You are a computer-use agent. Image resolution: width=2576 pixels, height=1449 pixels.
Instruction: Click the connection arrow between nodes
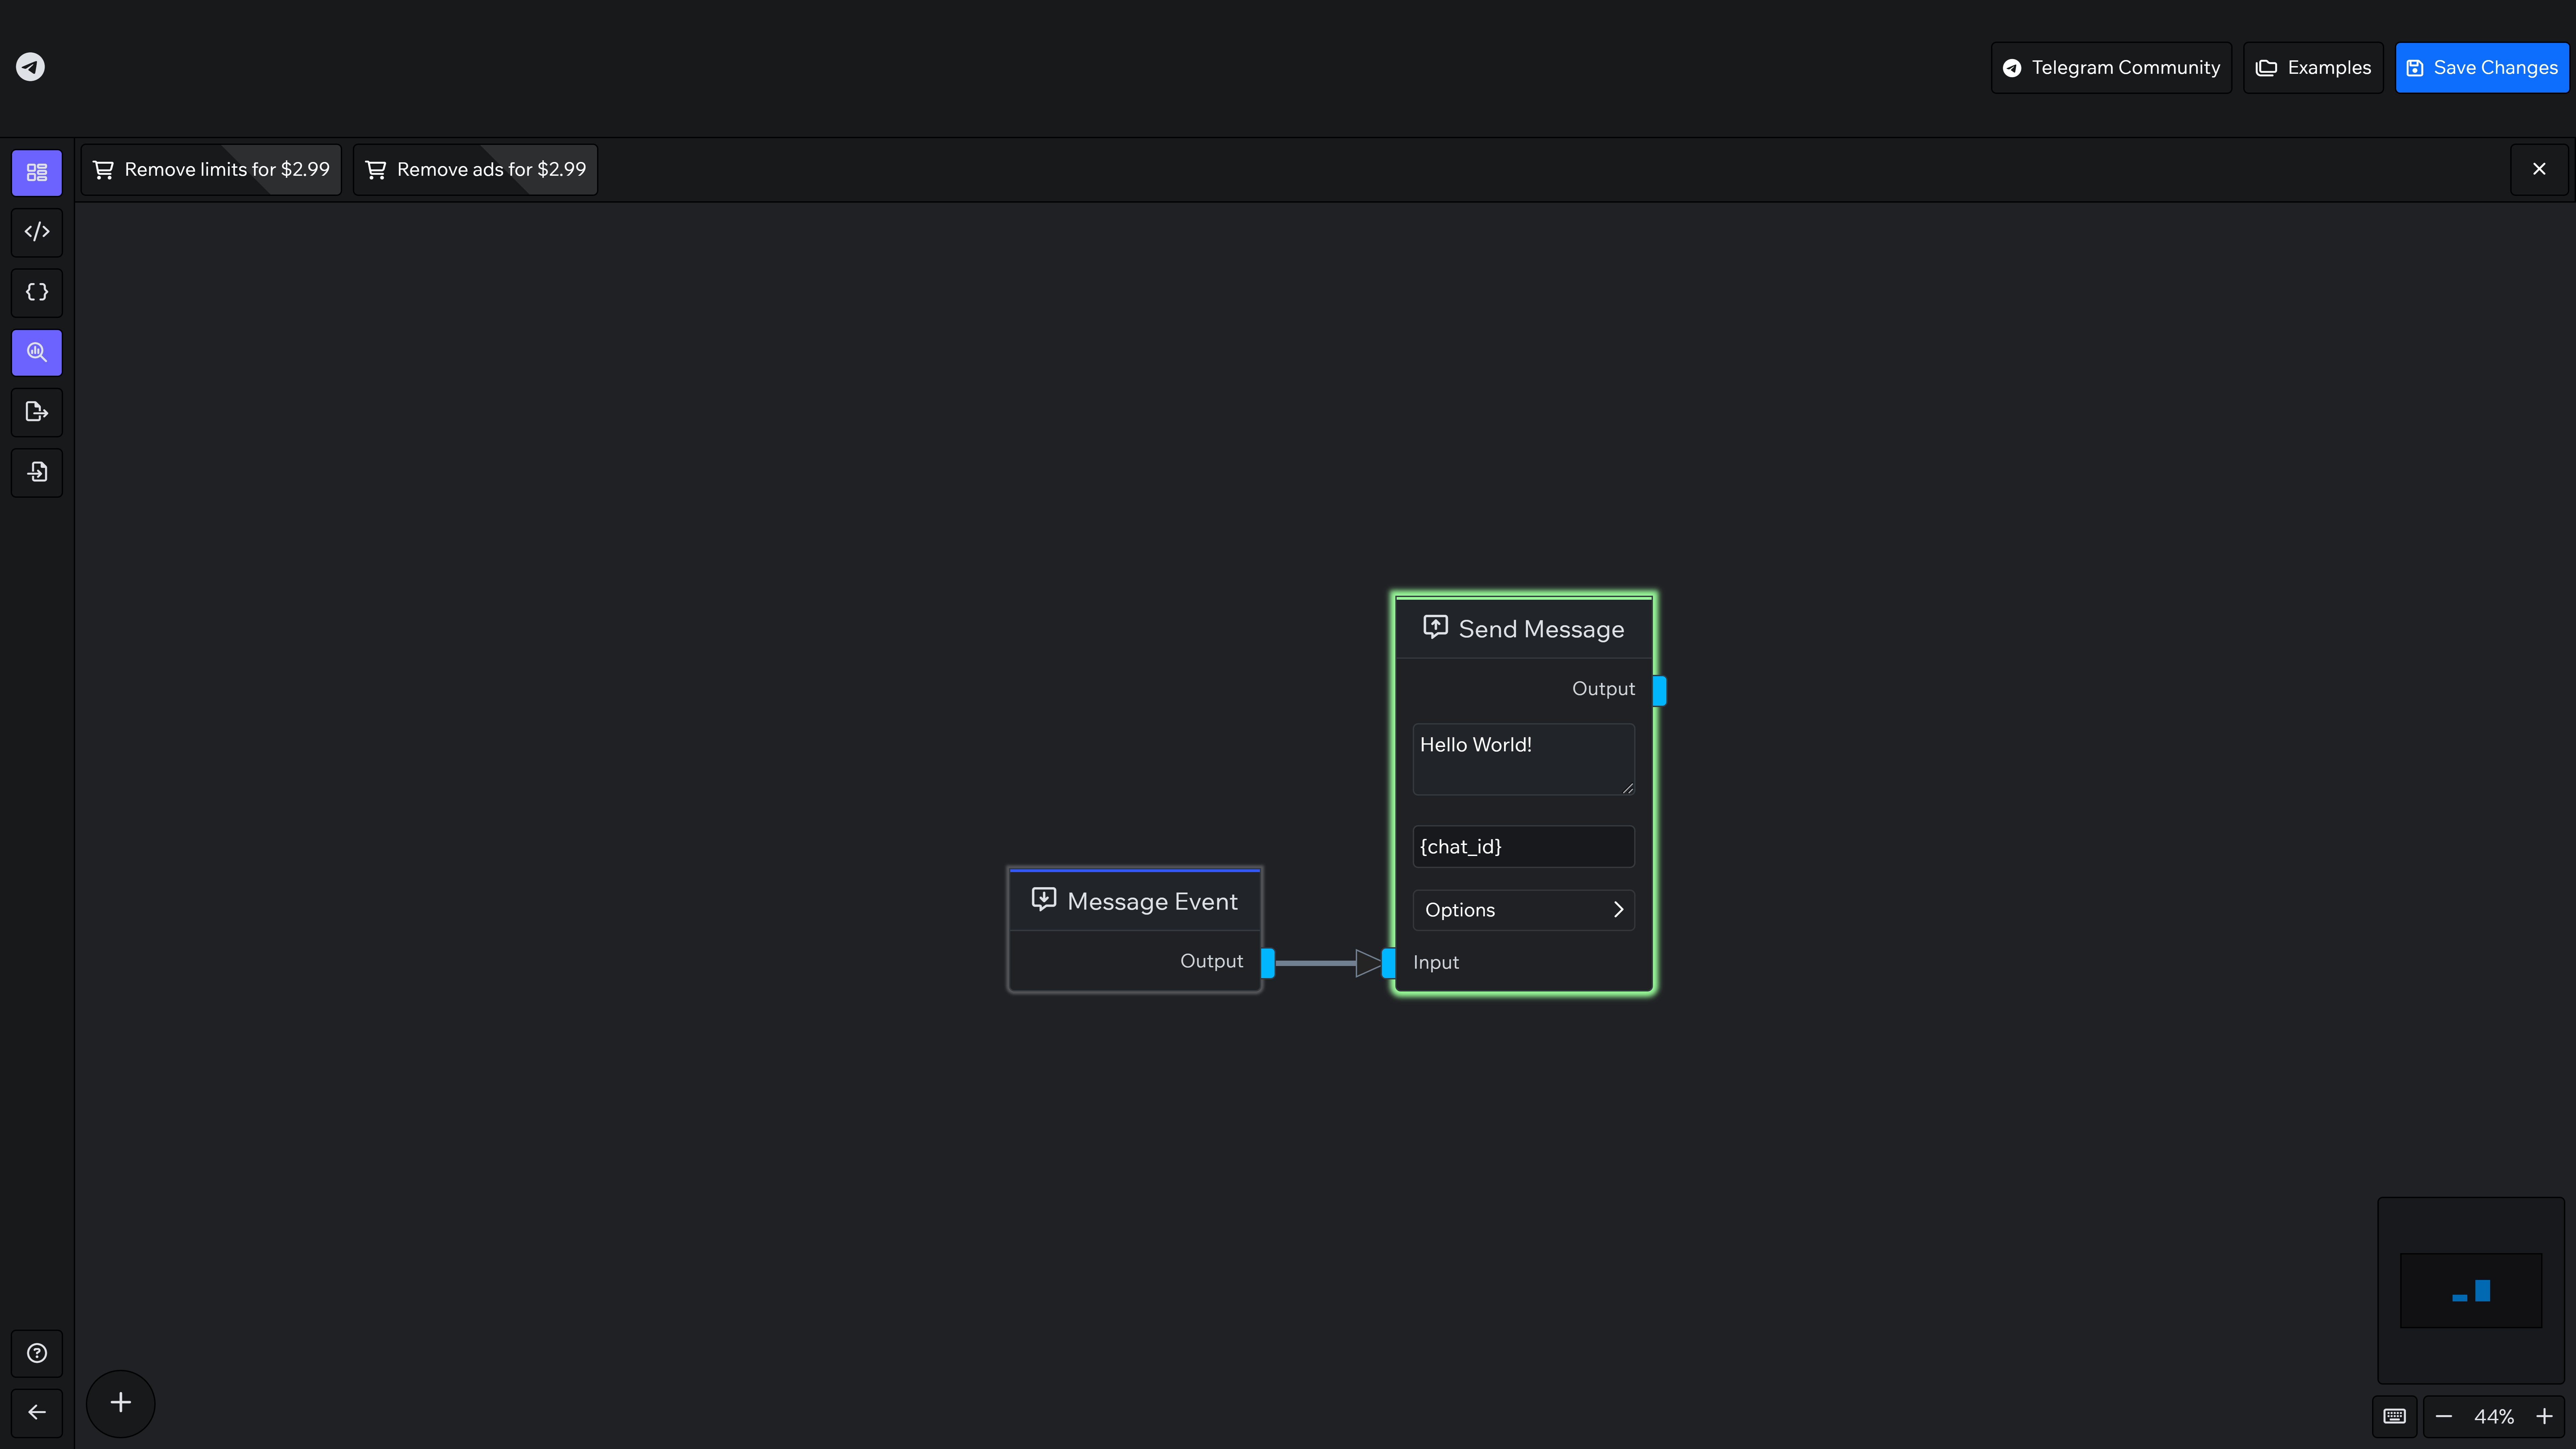[1328, 963]
